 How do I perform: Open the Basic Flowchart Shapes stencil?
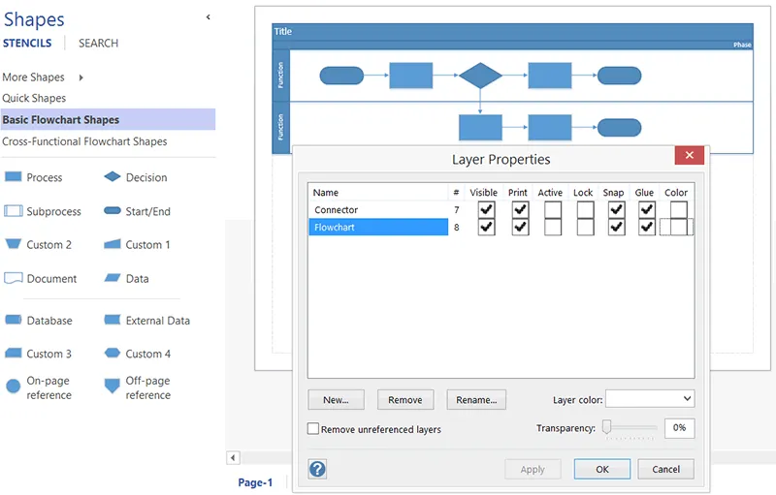(x=108, y=119)
